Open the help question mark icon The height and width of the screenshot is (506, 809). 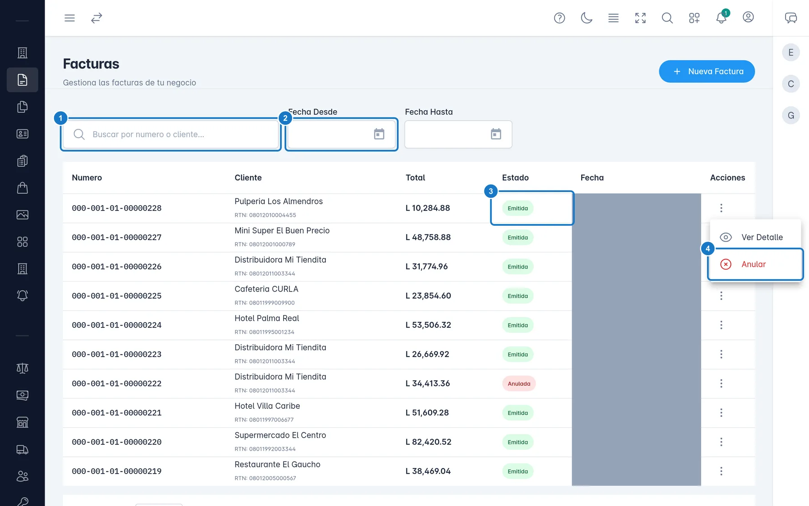click(x=560, y=18)
